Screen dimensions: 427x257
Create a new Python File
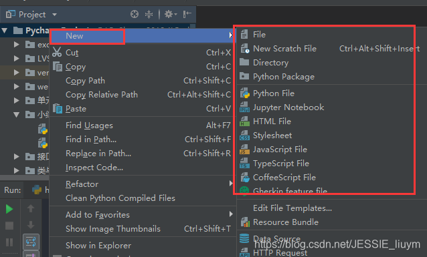(274, 93)
